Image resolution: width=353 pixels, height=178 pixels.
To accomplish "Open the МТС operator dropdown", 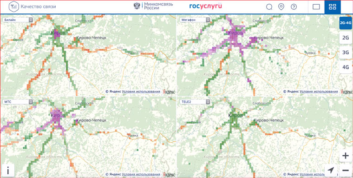I will point(18,102).
